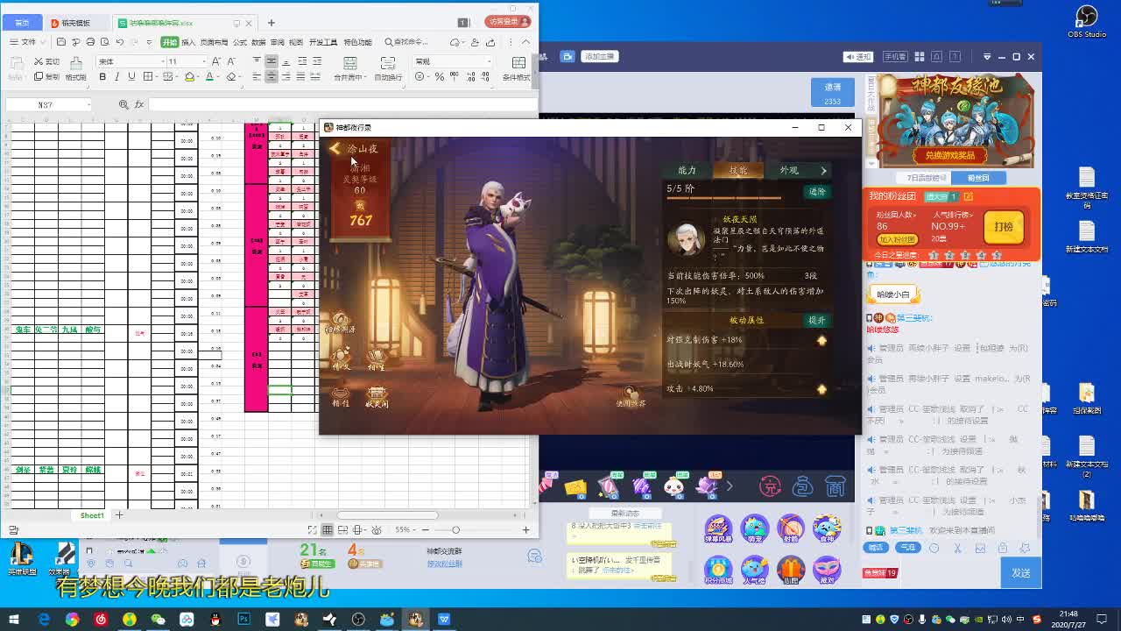Toggle center horizontal alignment in WPS ribbon
Screen dimensions: 1121x631
coord(271,77)
